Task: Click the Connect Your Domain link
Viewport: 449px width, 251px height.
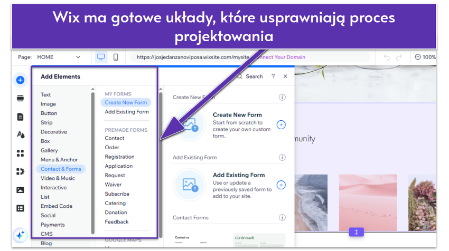Action: pos(280,57)
